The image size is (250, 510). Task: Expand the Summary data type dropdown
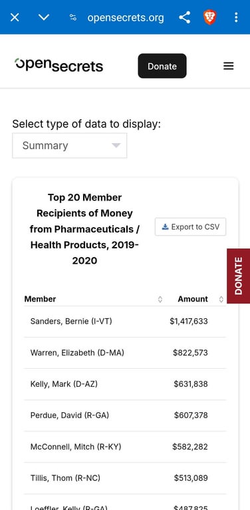pyautogui.click(x=69, y=145)
